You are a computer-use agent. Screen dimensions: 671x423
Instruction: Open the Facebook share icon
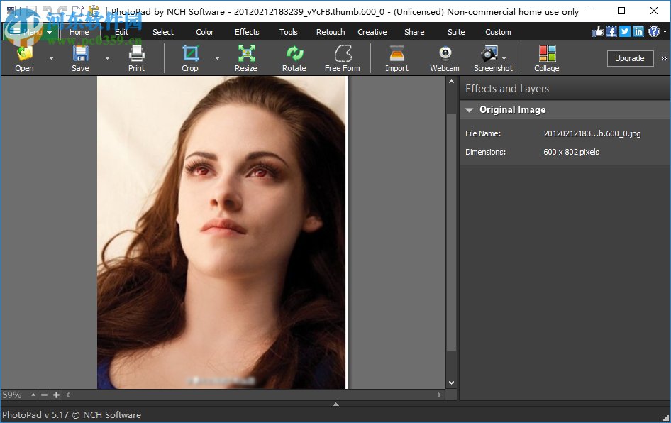(x=611, y=31)
